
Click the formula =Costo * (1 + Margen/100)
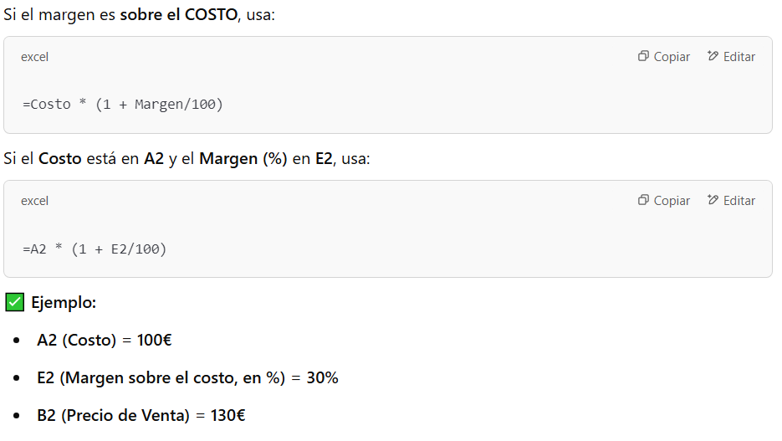coord(123,105)
